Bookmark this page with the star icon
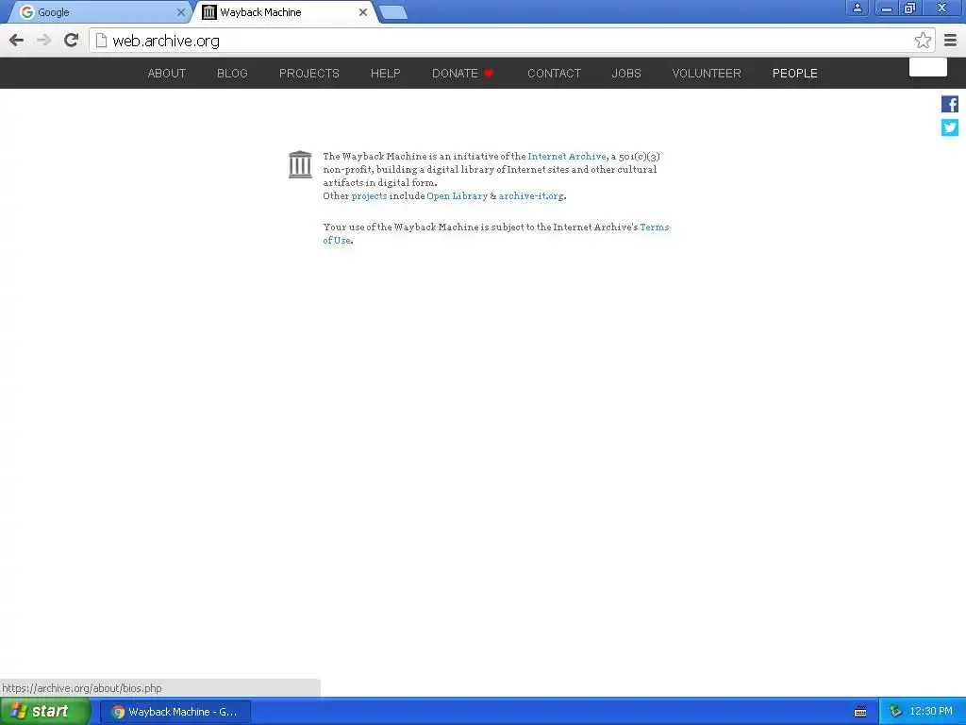 923,41
